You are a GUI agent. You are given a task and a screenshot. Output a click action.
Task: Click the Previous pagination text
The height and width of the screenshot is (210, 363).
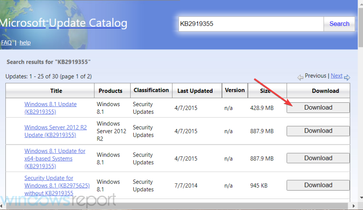click(315, 76)
